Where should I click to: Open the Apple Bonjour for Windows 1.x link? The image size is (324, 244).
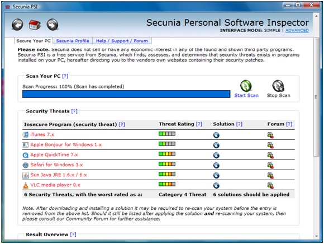click(66, 144)
